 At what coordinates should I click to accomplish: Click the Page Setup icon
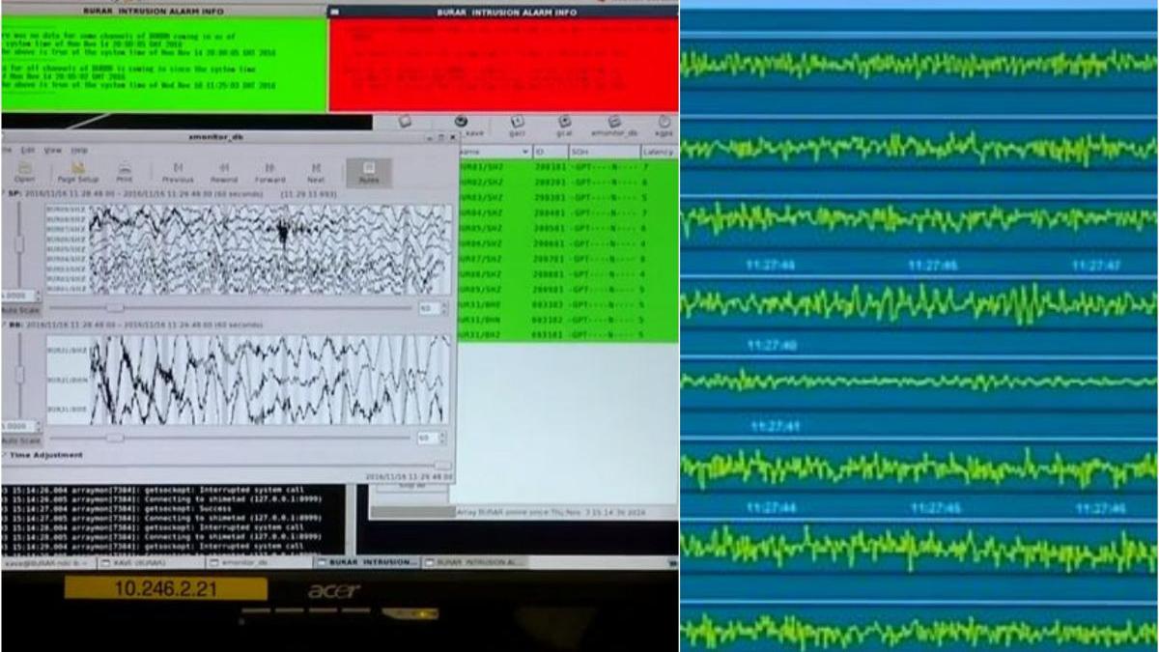pyautogui.click(x=77, y=170)
